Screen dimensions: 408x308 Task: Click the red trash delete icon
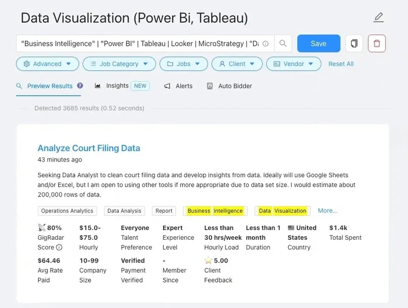377,43
